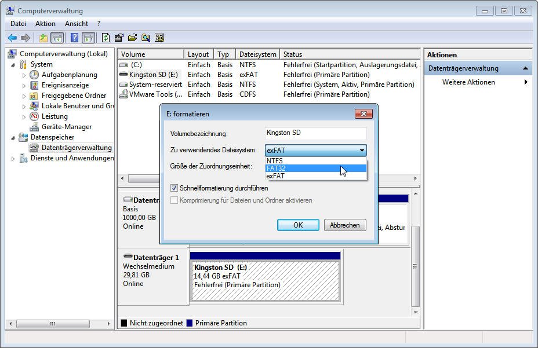This screenshot has height=348, width=538.
Task: Confirm formatting with OK button
Action: click(x=298, y=225)
